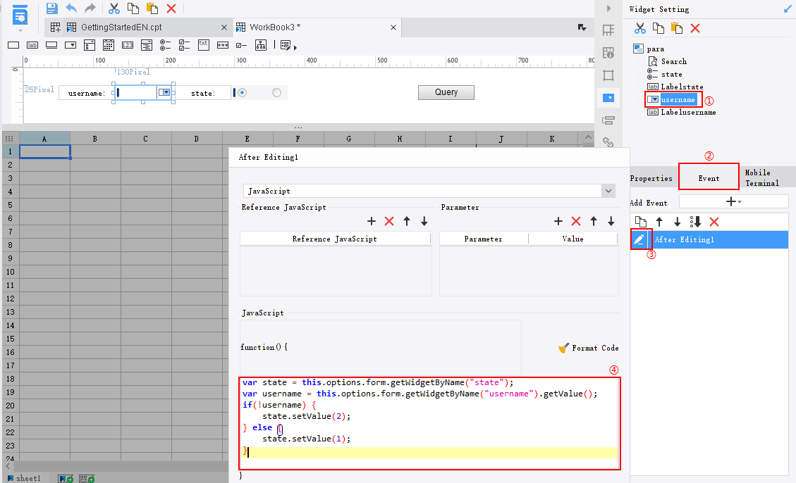Screen dimensions: 796x483
Task: Select the Search widget in tree
Action: tap(673, 61)
